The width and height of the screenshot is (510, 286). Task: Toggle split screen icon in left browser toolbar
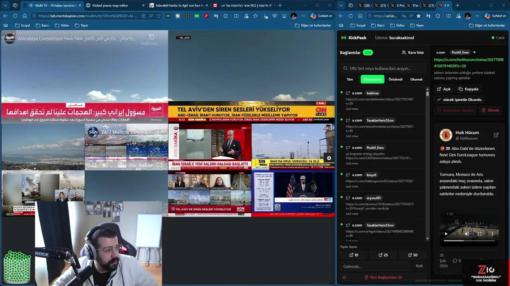coord(236,16)
